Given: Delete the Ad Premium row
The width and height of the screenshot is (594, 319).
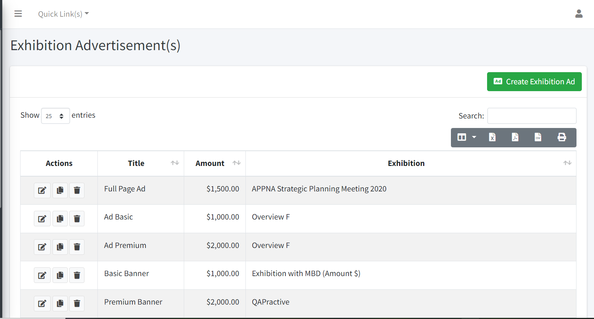Looking at the screenshot, I should pos(77,247).
